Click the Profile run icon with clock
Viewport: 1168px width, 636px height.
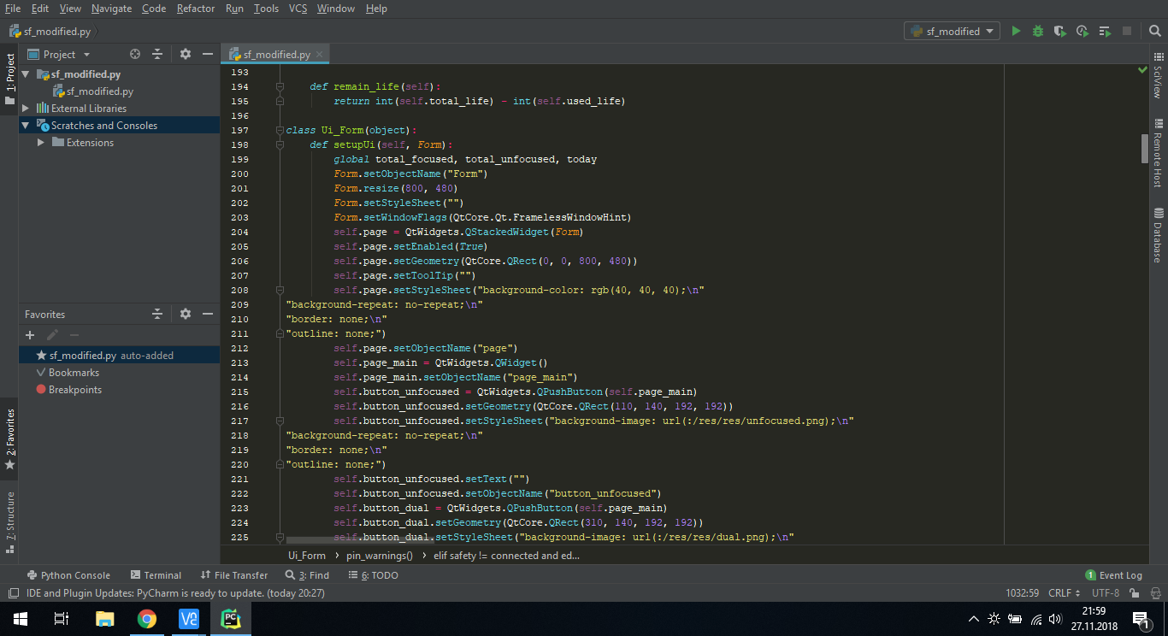(x=1082, y=31)
